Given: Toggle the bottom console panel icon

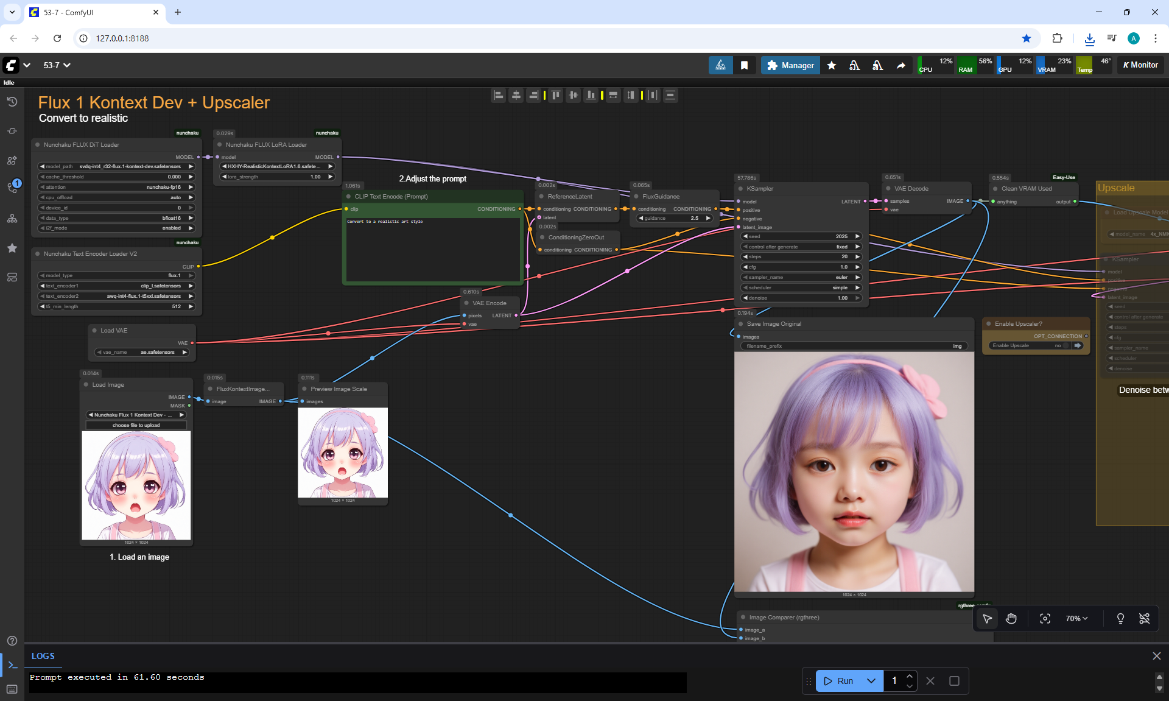Looking at the screenshot, I should (x=12, y=665).
